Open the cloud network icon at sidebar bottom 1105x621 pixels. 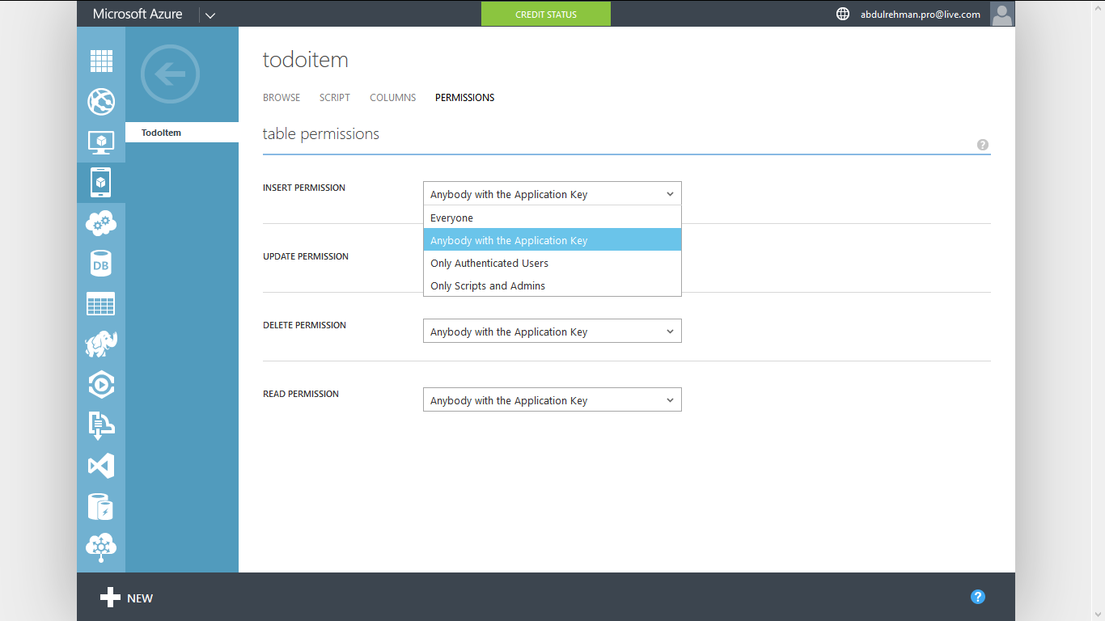click(101, 547)
